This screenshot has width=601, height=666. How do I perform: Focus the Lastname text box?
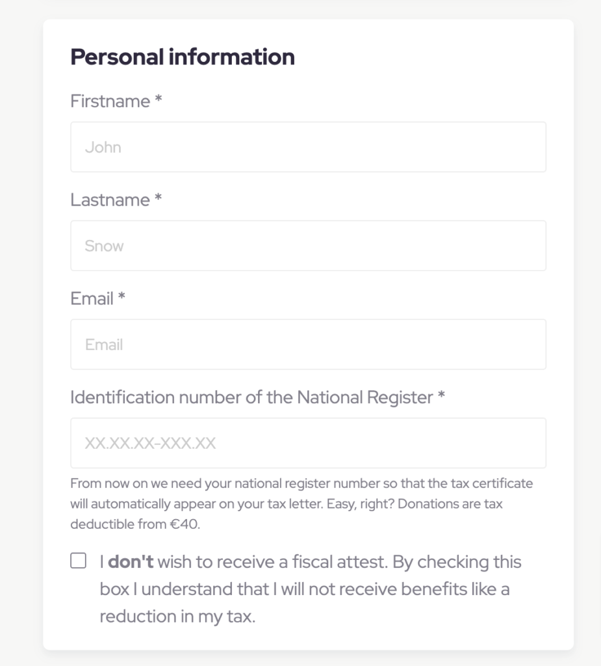(x=308, y=246)
